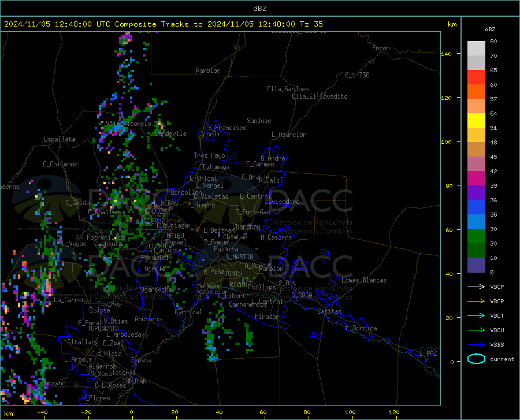Click the 'Uspallata' place label
Viewport: 520px width, 420px height.
point(60,140)
